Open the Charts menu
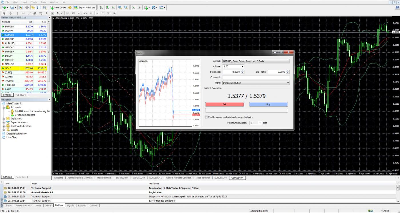The image size is (400, 213). tap(33, 2)
